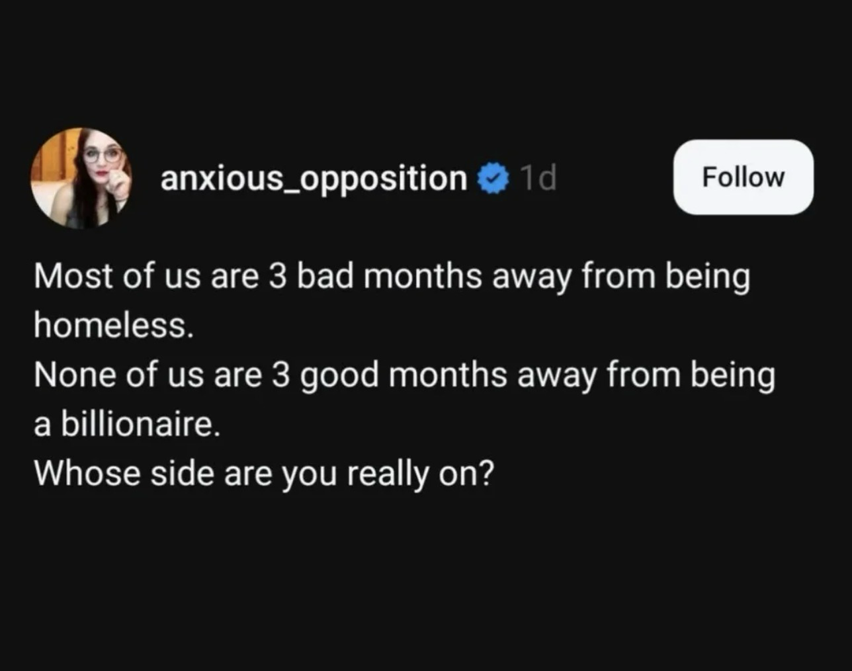Click the word "homeless." in the post
The height and width of the screenshot is (671, 852).
click(114, 325)
